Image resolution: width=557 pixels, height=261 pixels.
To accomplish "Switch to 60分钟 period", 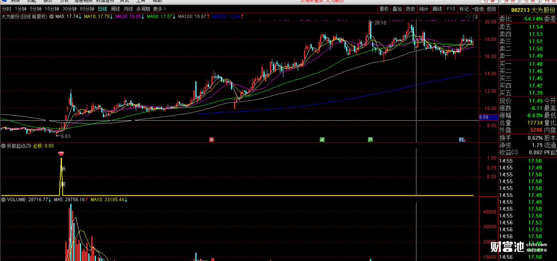I will pyautogui.click(x=87, y=9).
